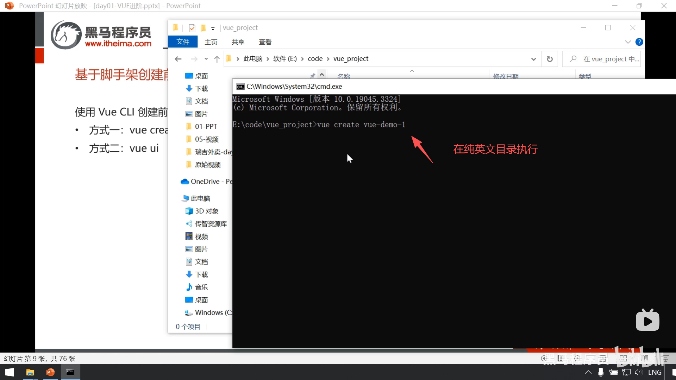Image resolution: width=676 pixels, height=380 pixels.
Task: Open the 01-PPT quick access folder
Action: [x=206, y=126]
